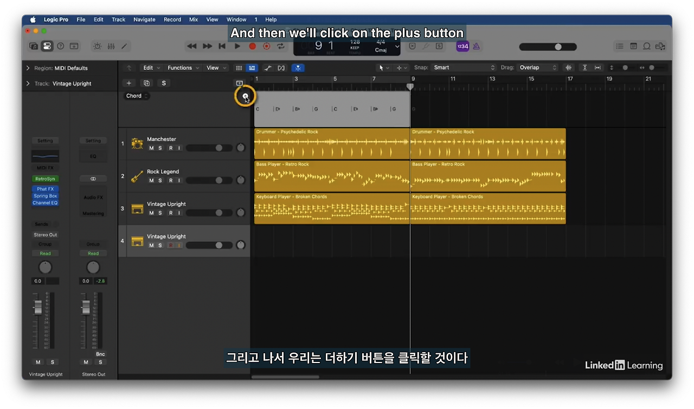Solo the Rock Legend track
Viewport: 694px width, 409px height.
point(160,180)
